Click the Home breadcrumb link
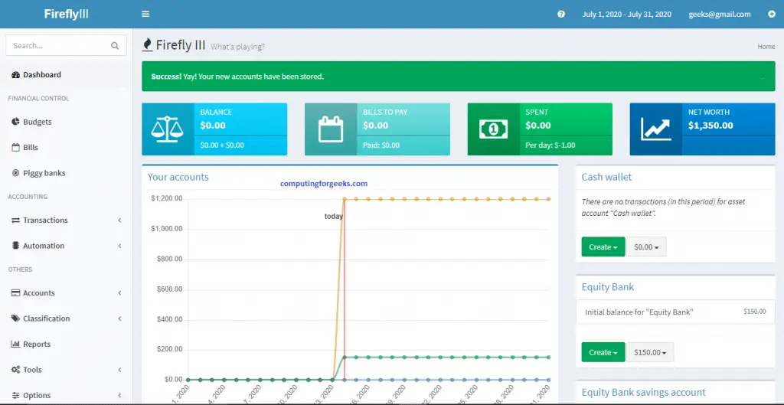 tap(766, 47)
